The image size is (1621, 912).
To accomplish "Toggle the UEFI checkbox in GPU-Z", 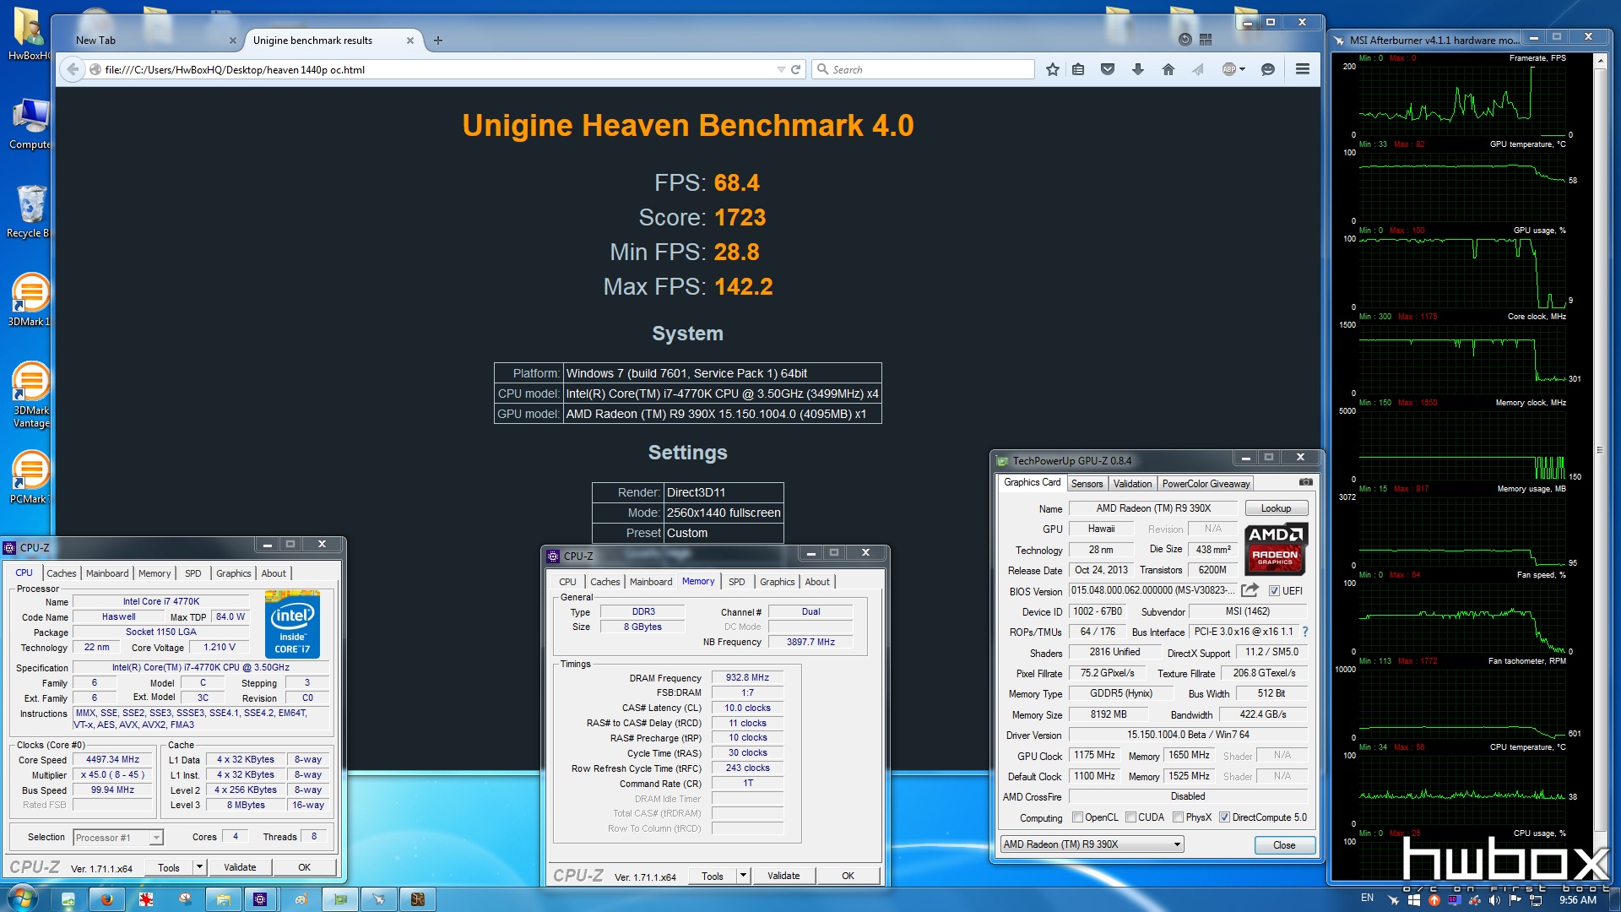I will [x=1274, y=591].
